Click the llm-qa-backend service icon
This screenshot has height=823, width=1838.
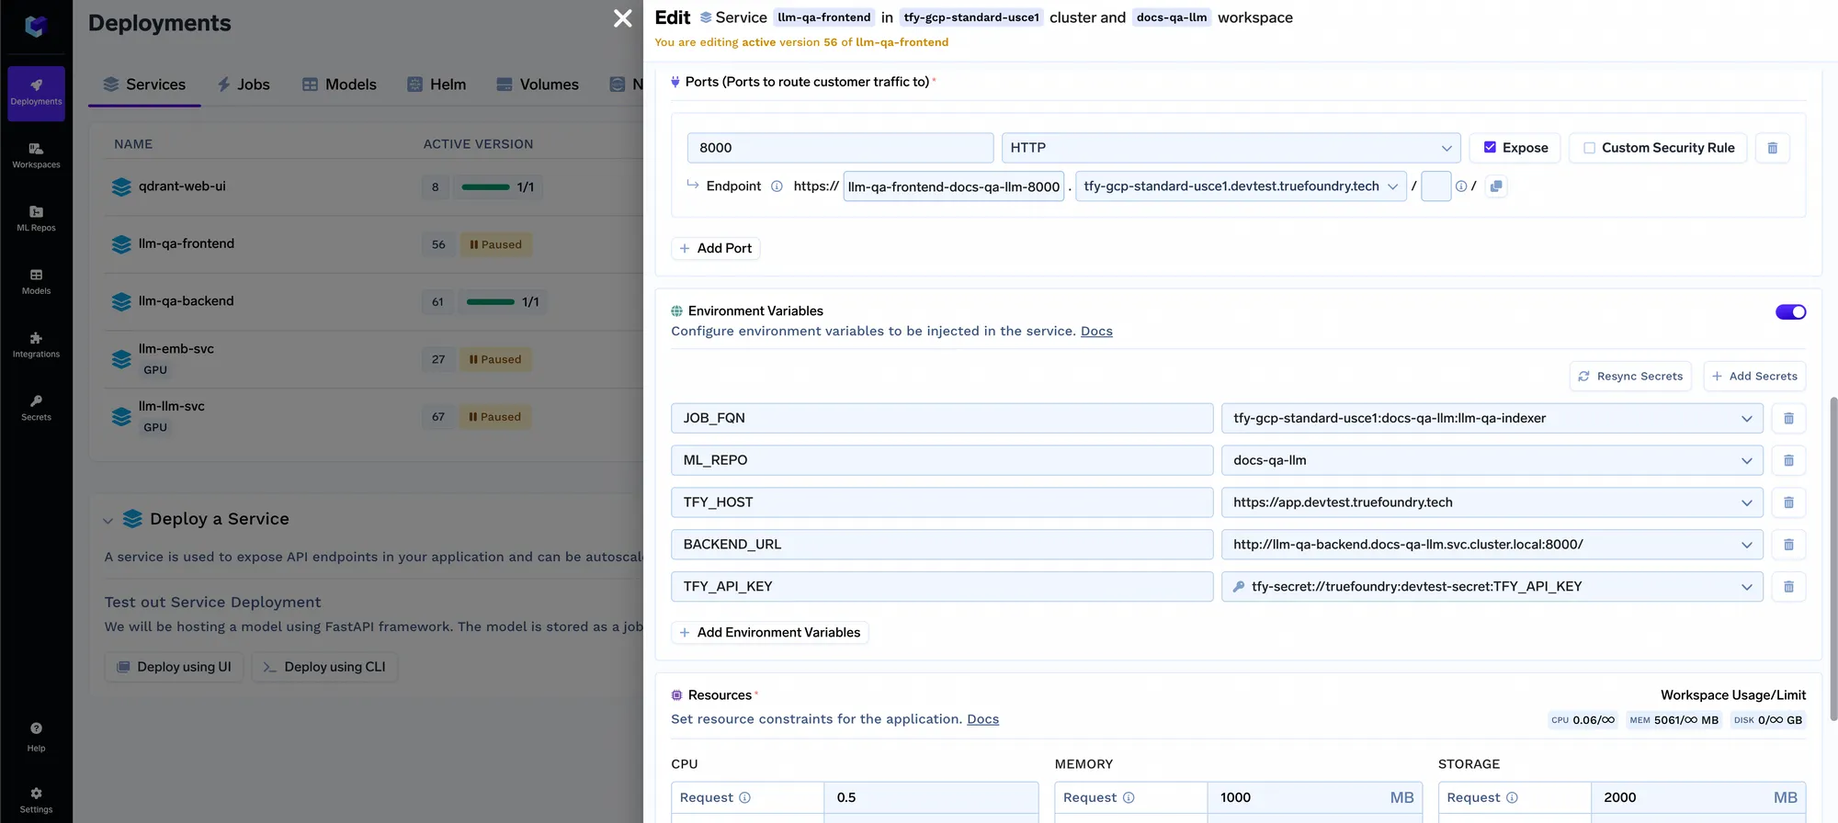121,302
